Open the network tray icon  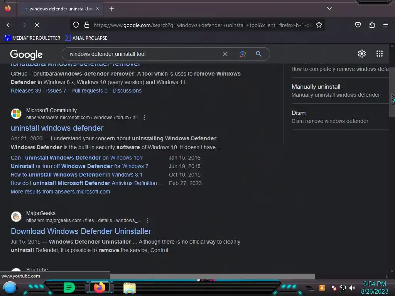[343, 288]
